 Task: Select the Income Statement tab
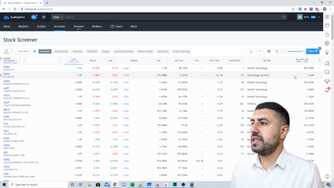pos(124,51)
